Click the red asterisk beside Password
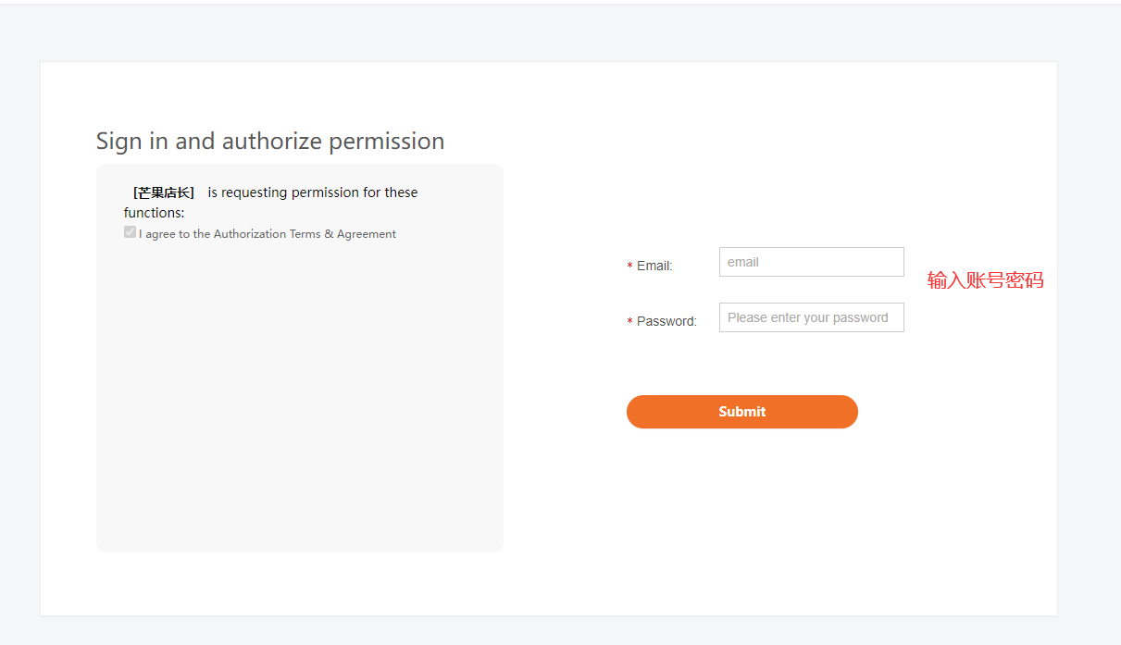The image size is (1121, 645). (x=630, y=322)
